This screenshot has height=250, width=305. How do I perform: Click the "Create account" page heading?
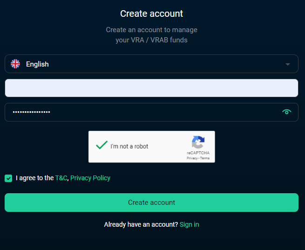pos(151,14)
